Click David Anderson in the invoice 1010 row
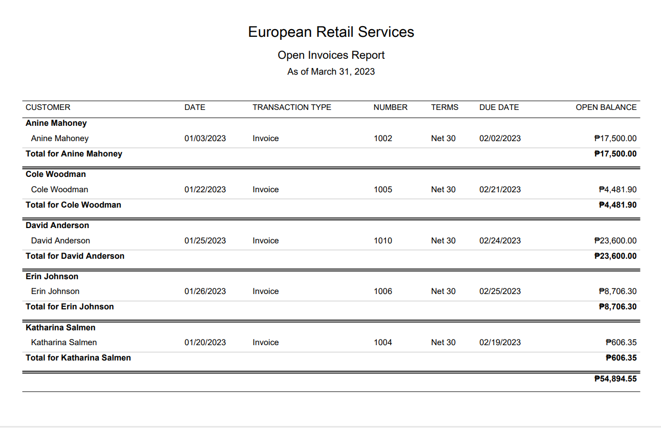Screen dimensions: 661x428 (60, 241)
